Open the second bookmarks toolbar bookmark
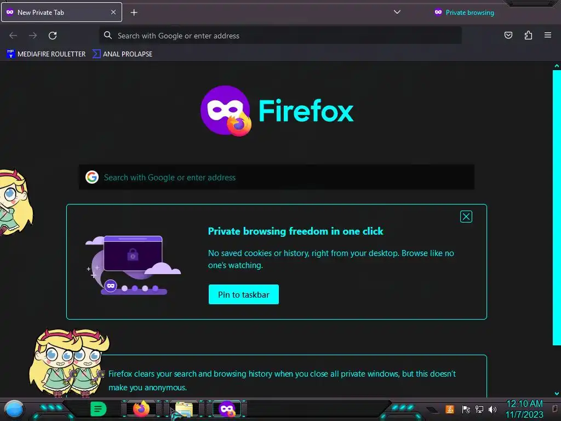Image resolution: width=561 pixels, height=421 pixels. point(122,54)
